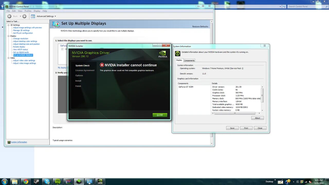Screen dimensions: 329x185
Task: Click the System Information link
Action: pos(19,142)
